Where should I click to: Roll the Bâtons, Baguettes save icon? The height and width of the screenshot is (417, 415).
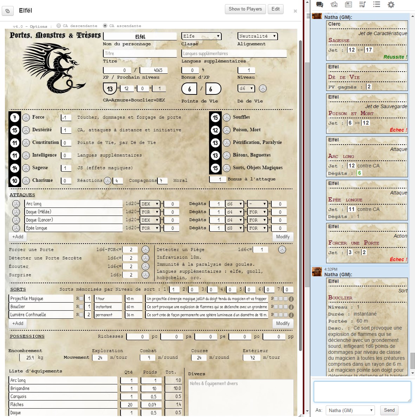point(227,155)
